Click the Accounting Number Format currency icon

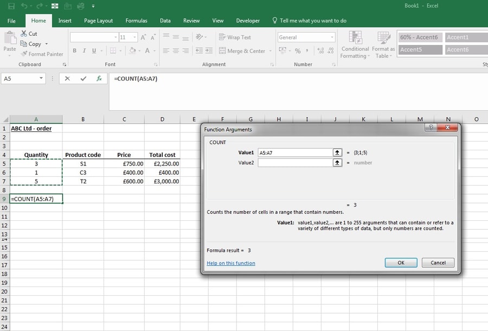click(282, 50)
